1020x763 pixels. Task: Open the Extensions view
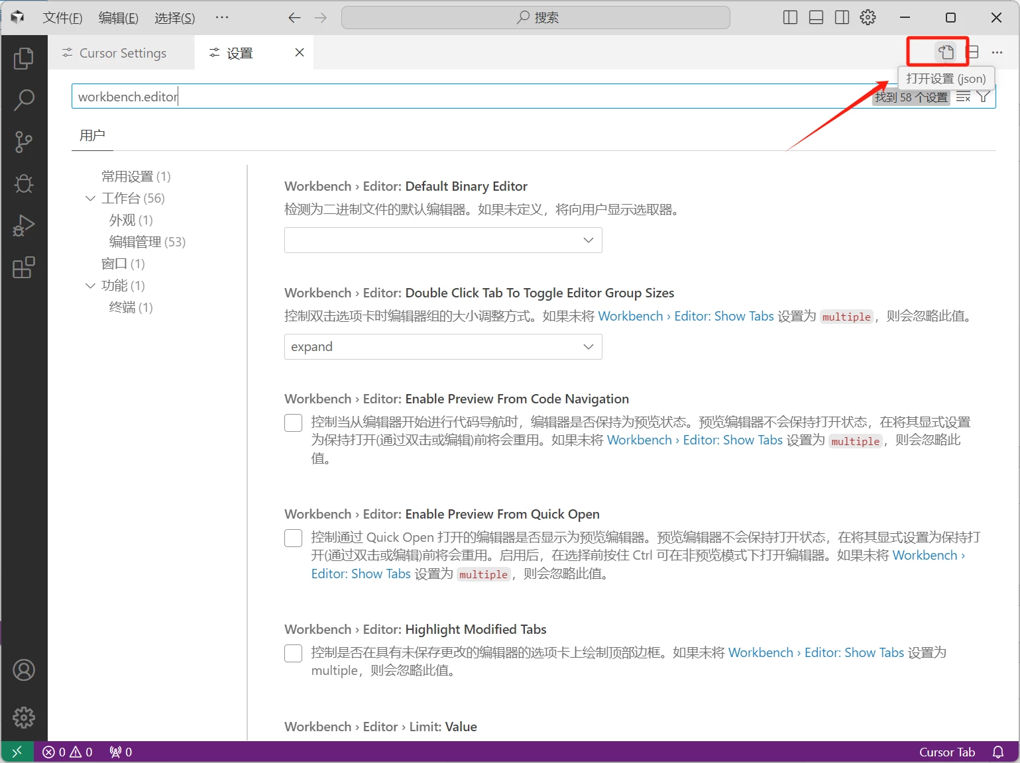pos(24,268)
